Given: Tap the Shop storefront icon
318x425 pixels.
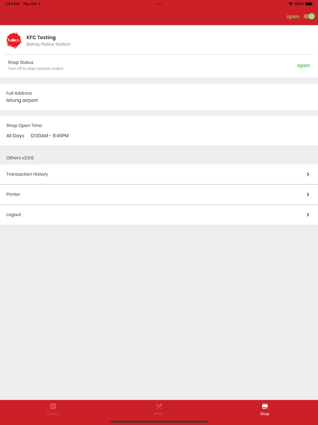Looking at the screenshot, I should tap(265, 406).
